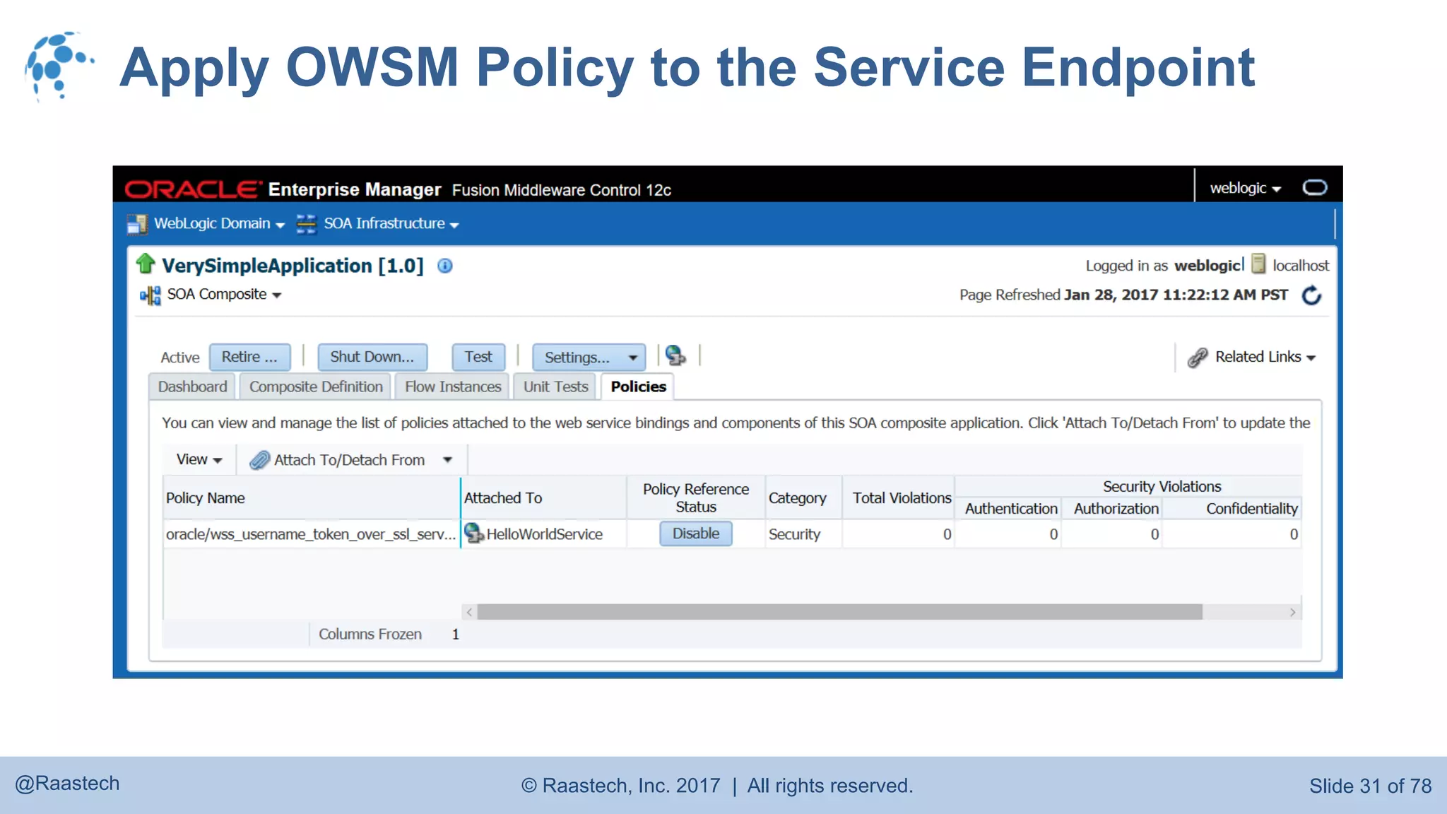Open the Attach To/Detach From dropdown arrow
Viewport: 1447px width, 814px height.
447,460
